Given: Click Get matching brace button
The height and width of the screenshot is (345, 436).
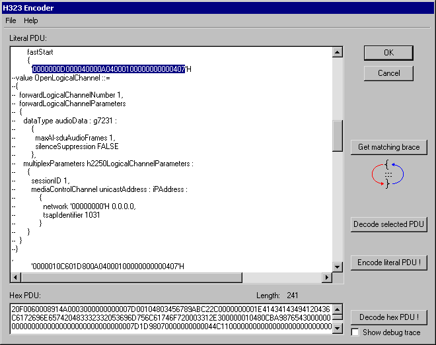Looking at the screenshot, I should point(388,147).
